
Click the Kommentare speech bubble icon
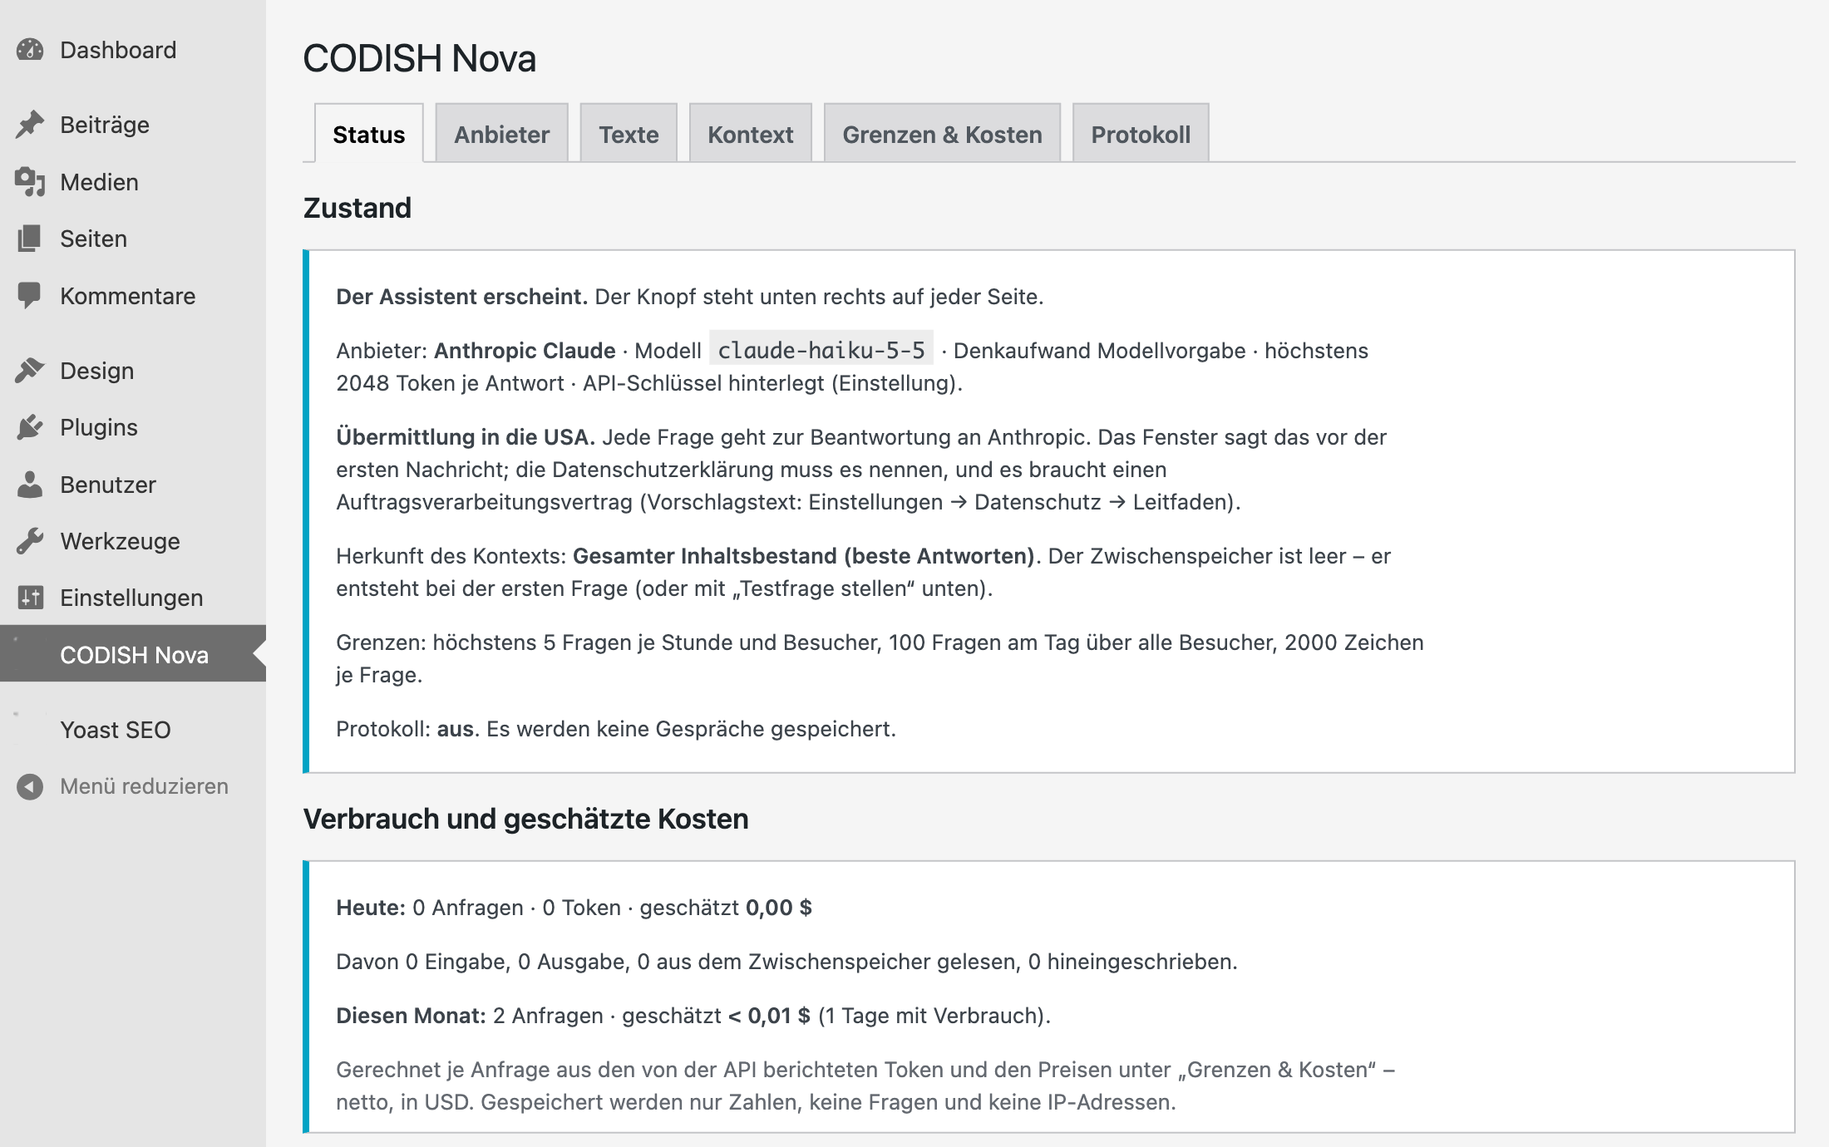(x=30, y=296)
